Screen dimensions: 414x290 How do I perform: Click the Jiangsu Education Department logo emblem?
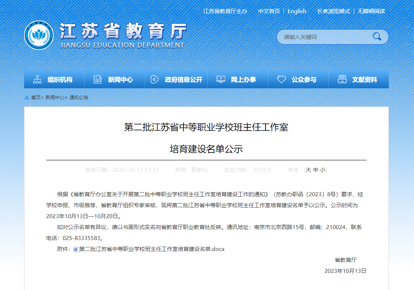[39, 35]
